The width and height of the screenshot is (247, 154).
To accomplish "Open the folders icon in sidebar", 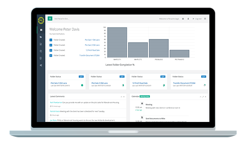I will click(x=41, y=37).
